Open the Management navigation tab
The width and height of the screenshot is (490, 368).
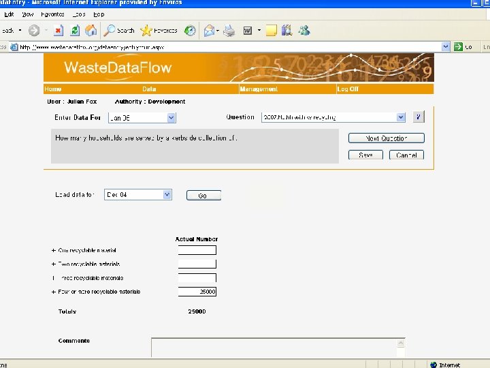(259, 89)
